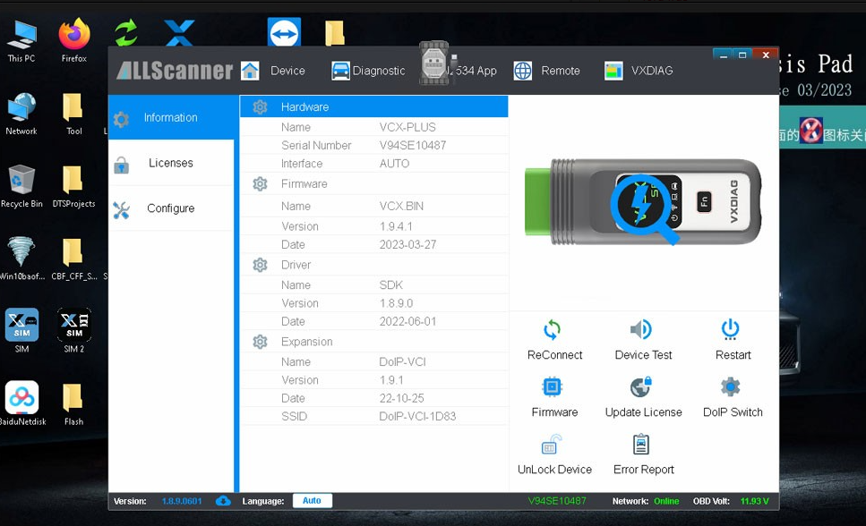Select the Interface AUTO value
Image resolution: width=866 pixels, height=526 pixels.
point(394,164)
